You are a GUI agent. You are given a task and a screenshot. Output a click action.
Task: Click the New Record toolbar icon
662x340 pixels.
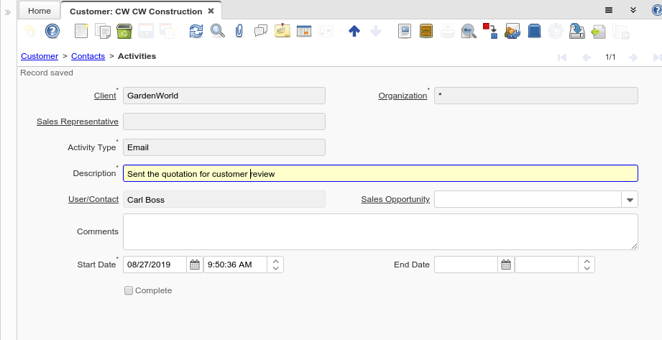(81, 31)
